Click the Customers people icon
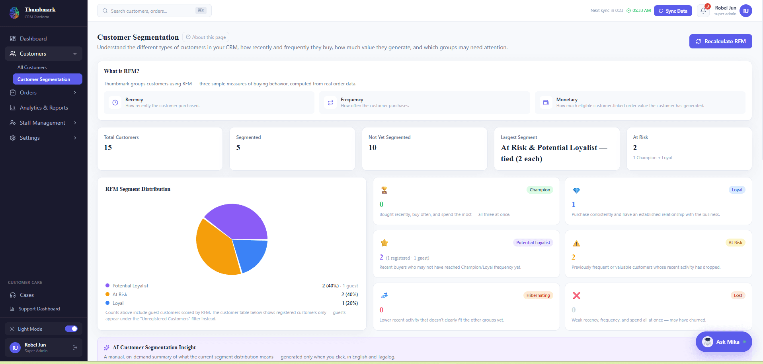 tap(13, 54)
